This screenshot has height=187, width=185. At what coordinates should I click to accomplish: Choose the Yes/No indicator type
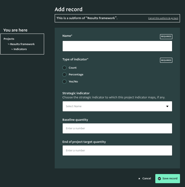pyautogui.click(x=64, y=82)
